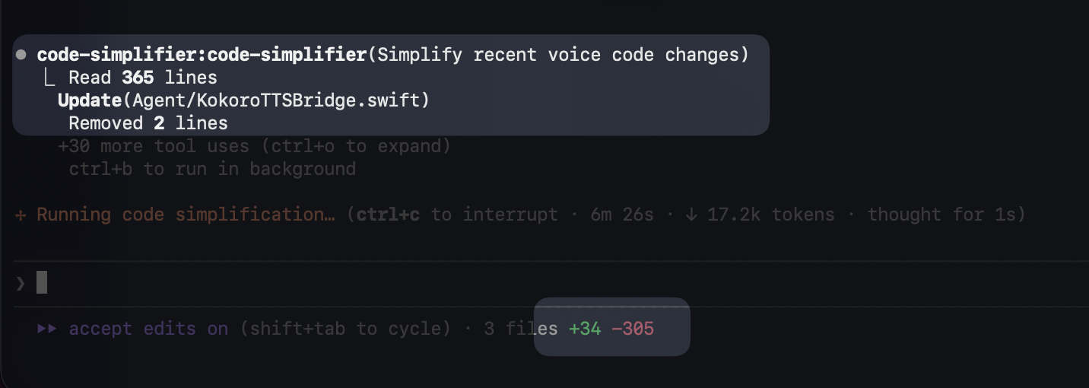Click ctrl+b to run in background
The height and width of the screenshot is (388, 1089).
(x=212, y=169)
